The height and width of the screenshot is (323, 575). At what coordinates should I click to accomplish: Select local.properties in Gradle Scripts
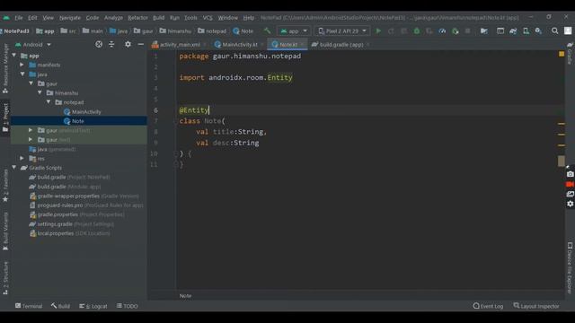(x=70, y=233)
